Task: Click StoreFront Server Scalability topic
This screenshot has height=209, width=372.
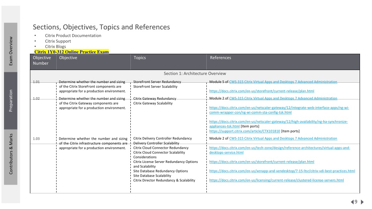Action: [x=155, y=86]
